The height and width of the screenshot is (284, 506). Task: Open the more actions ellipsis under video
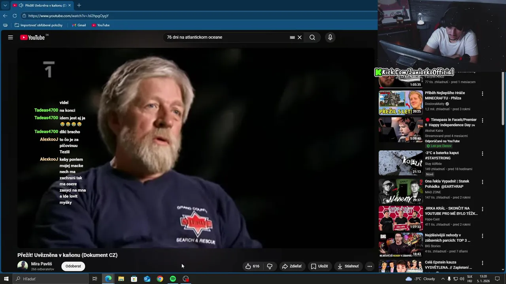(370, 266)
